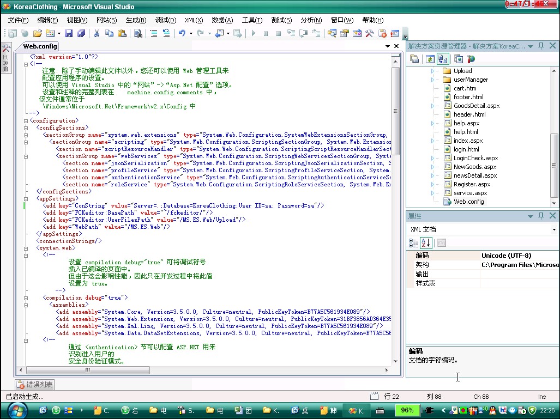The image size is (560, 419).
Task: Show properties by category icon
Action: click(413, 243)
